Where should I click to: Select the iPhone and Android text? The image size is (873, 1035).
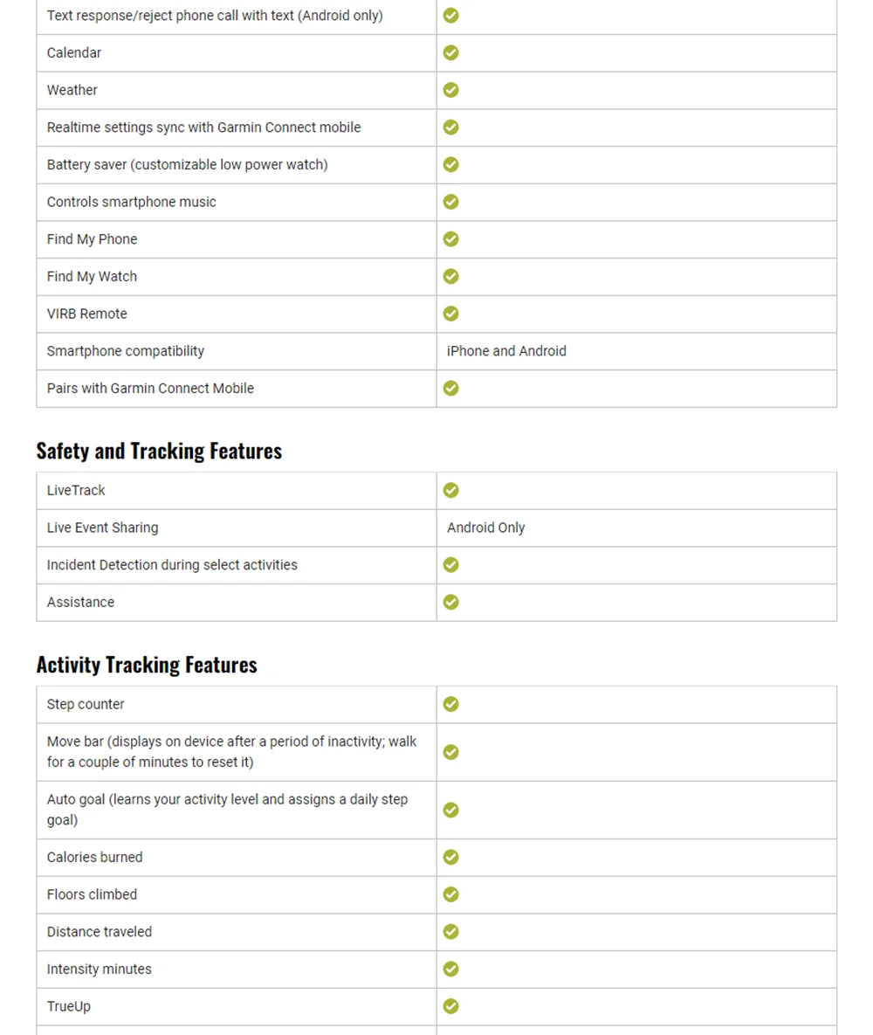click(x=506, y=351)
